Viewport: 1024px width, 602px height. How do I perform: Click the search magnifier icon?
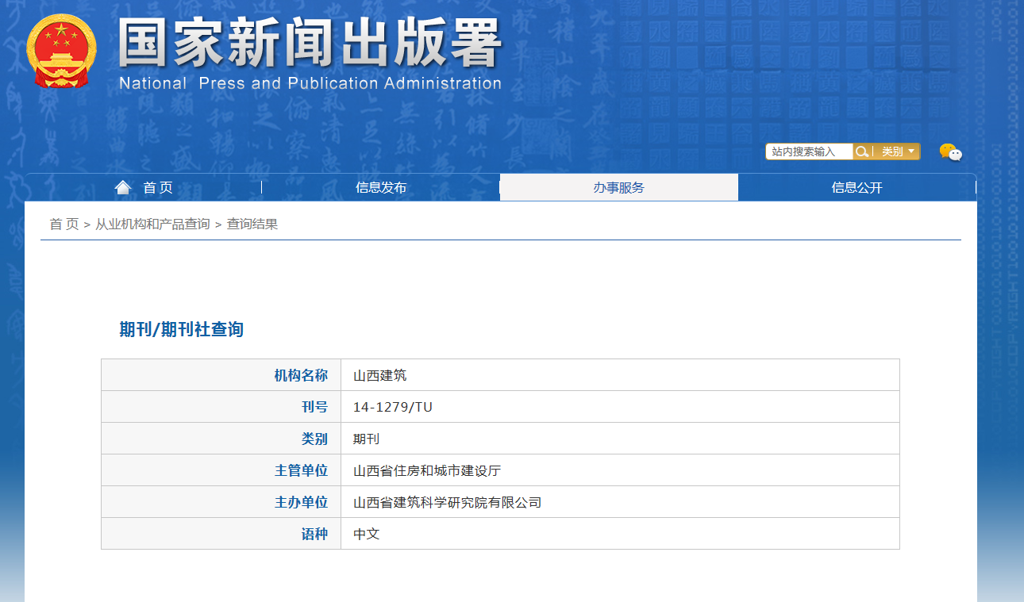coord(862,151)
